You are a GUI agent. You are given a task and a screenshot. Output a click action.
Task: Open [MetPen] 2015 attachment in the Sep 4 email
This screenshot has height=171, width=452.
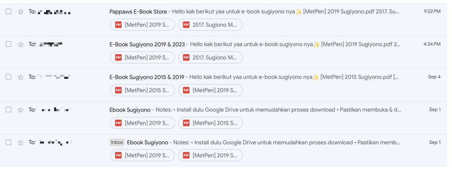143,90
